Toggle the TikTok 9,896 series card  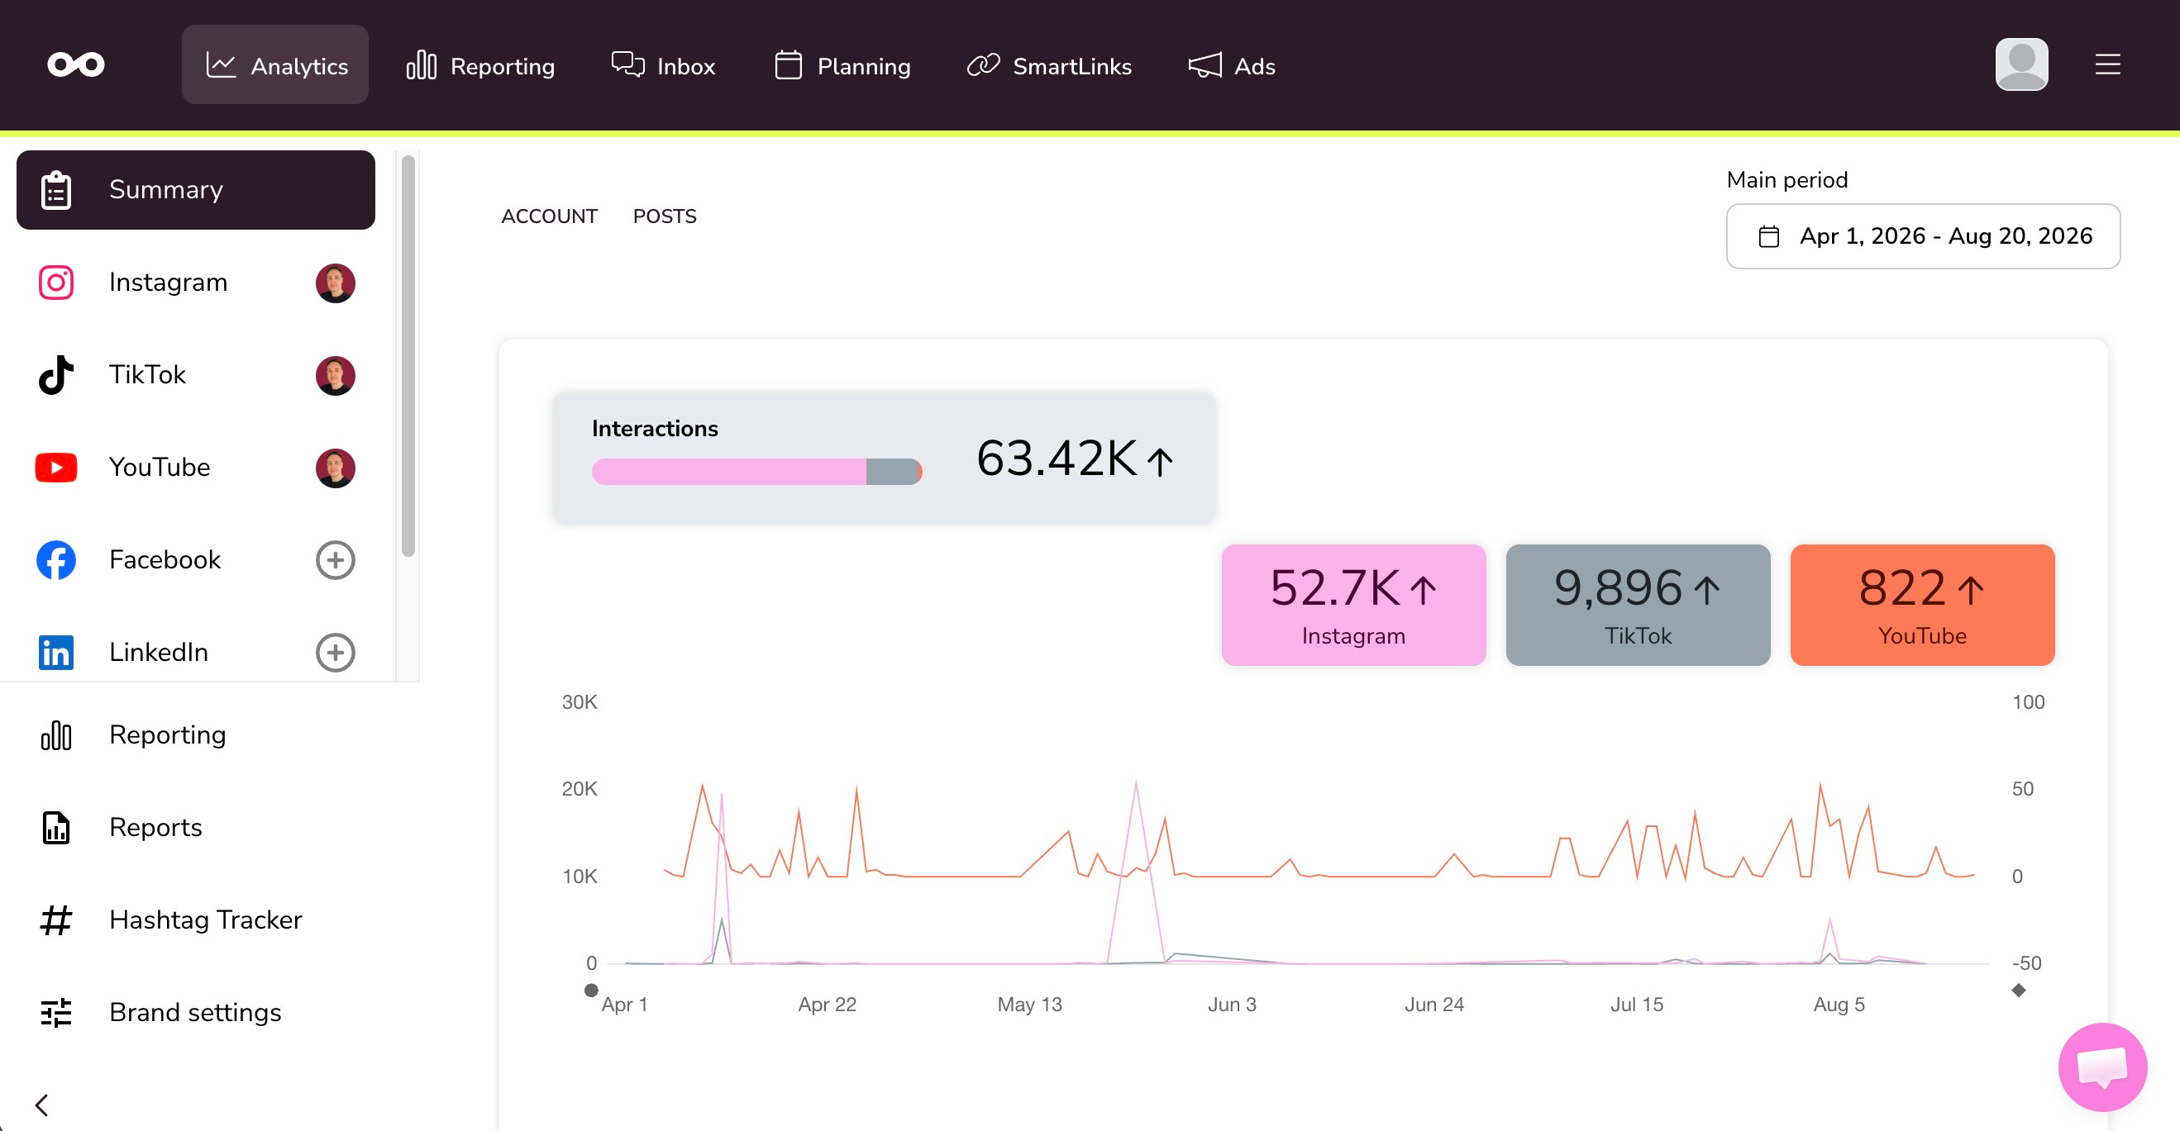1638,605
